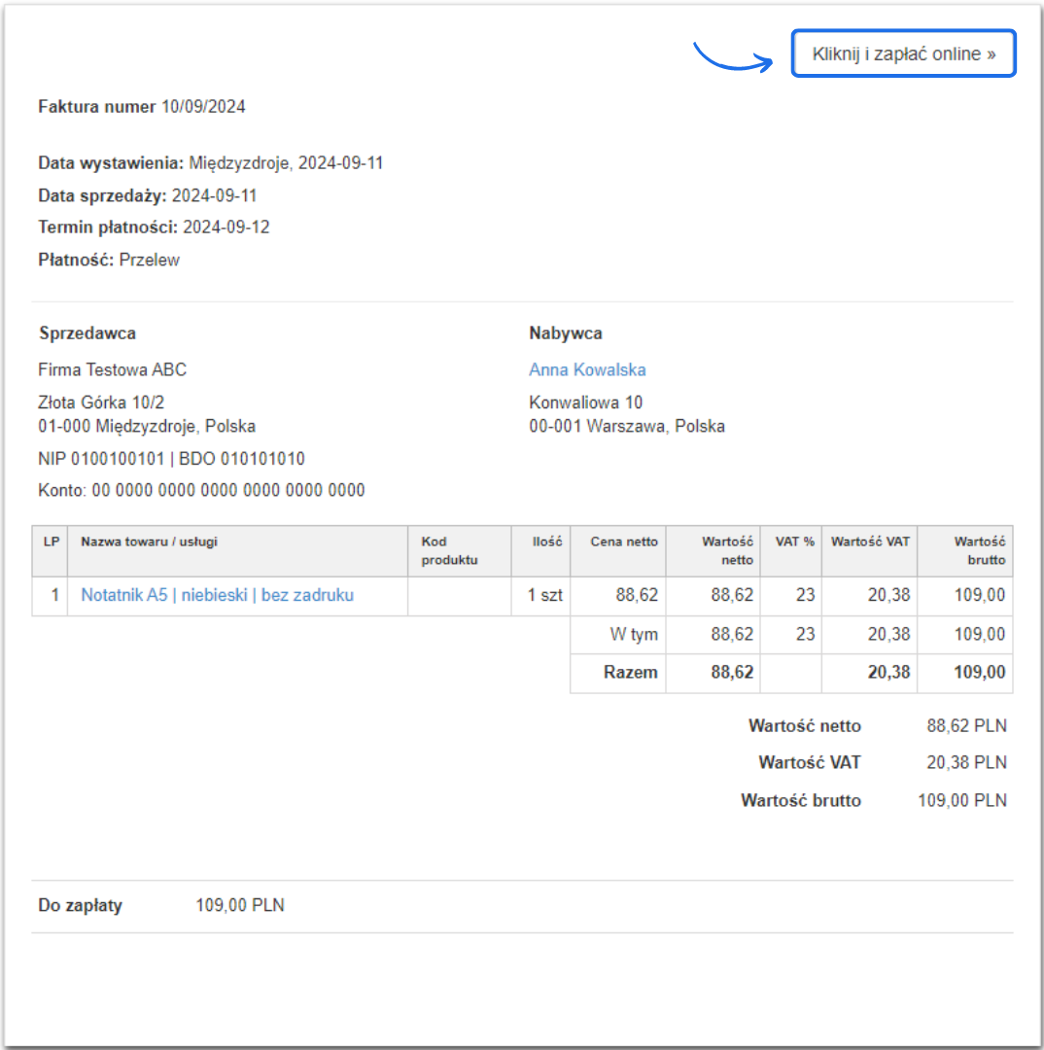Screen dimensions: 1044x1050
Task: Click the 'Nabywca' section heading
Action: click(566, 333)
